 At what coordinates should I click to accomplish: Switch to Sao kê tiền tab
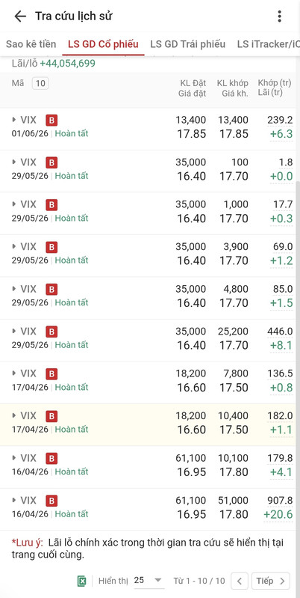click(x=31, y=44)
